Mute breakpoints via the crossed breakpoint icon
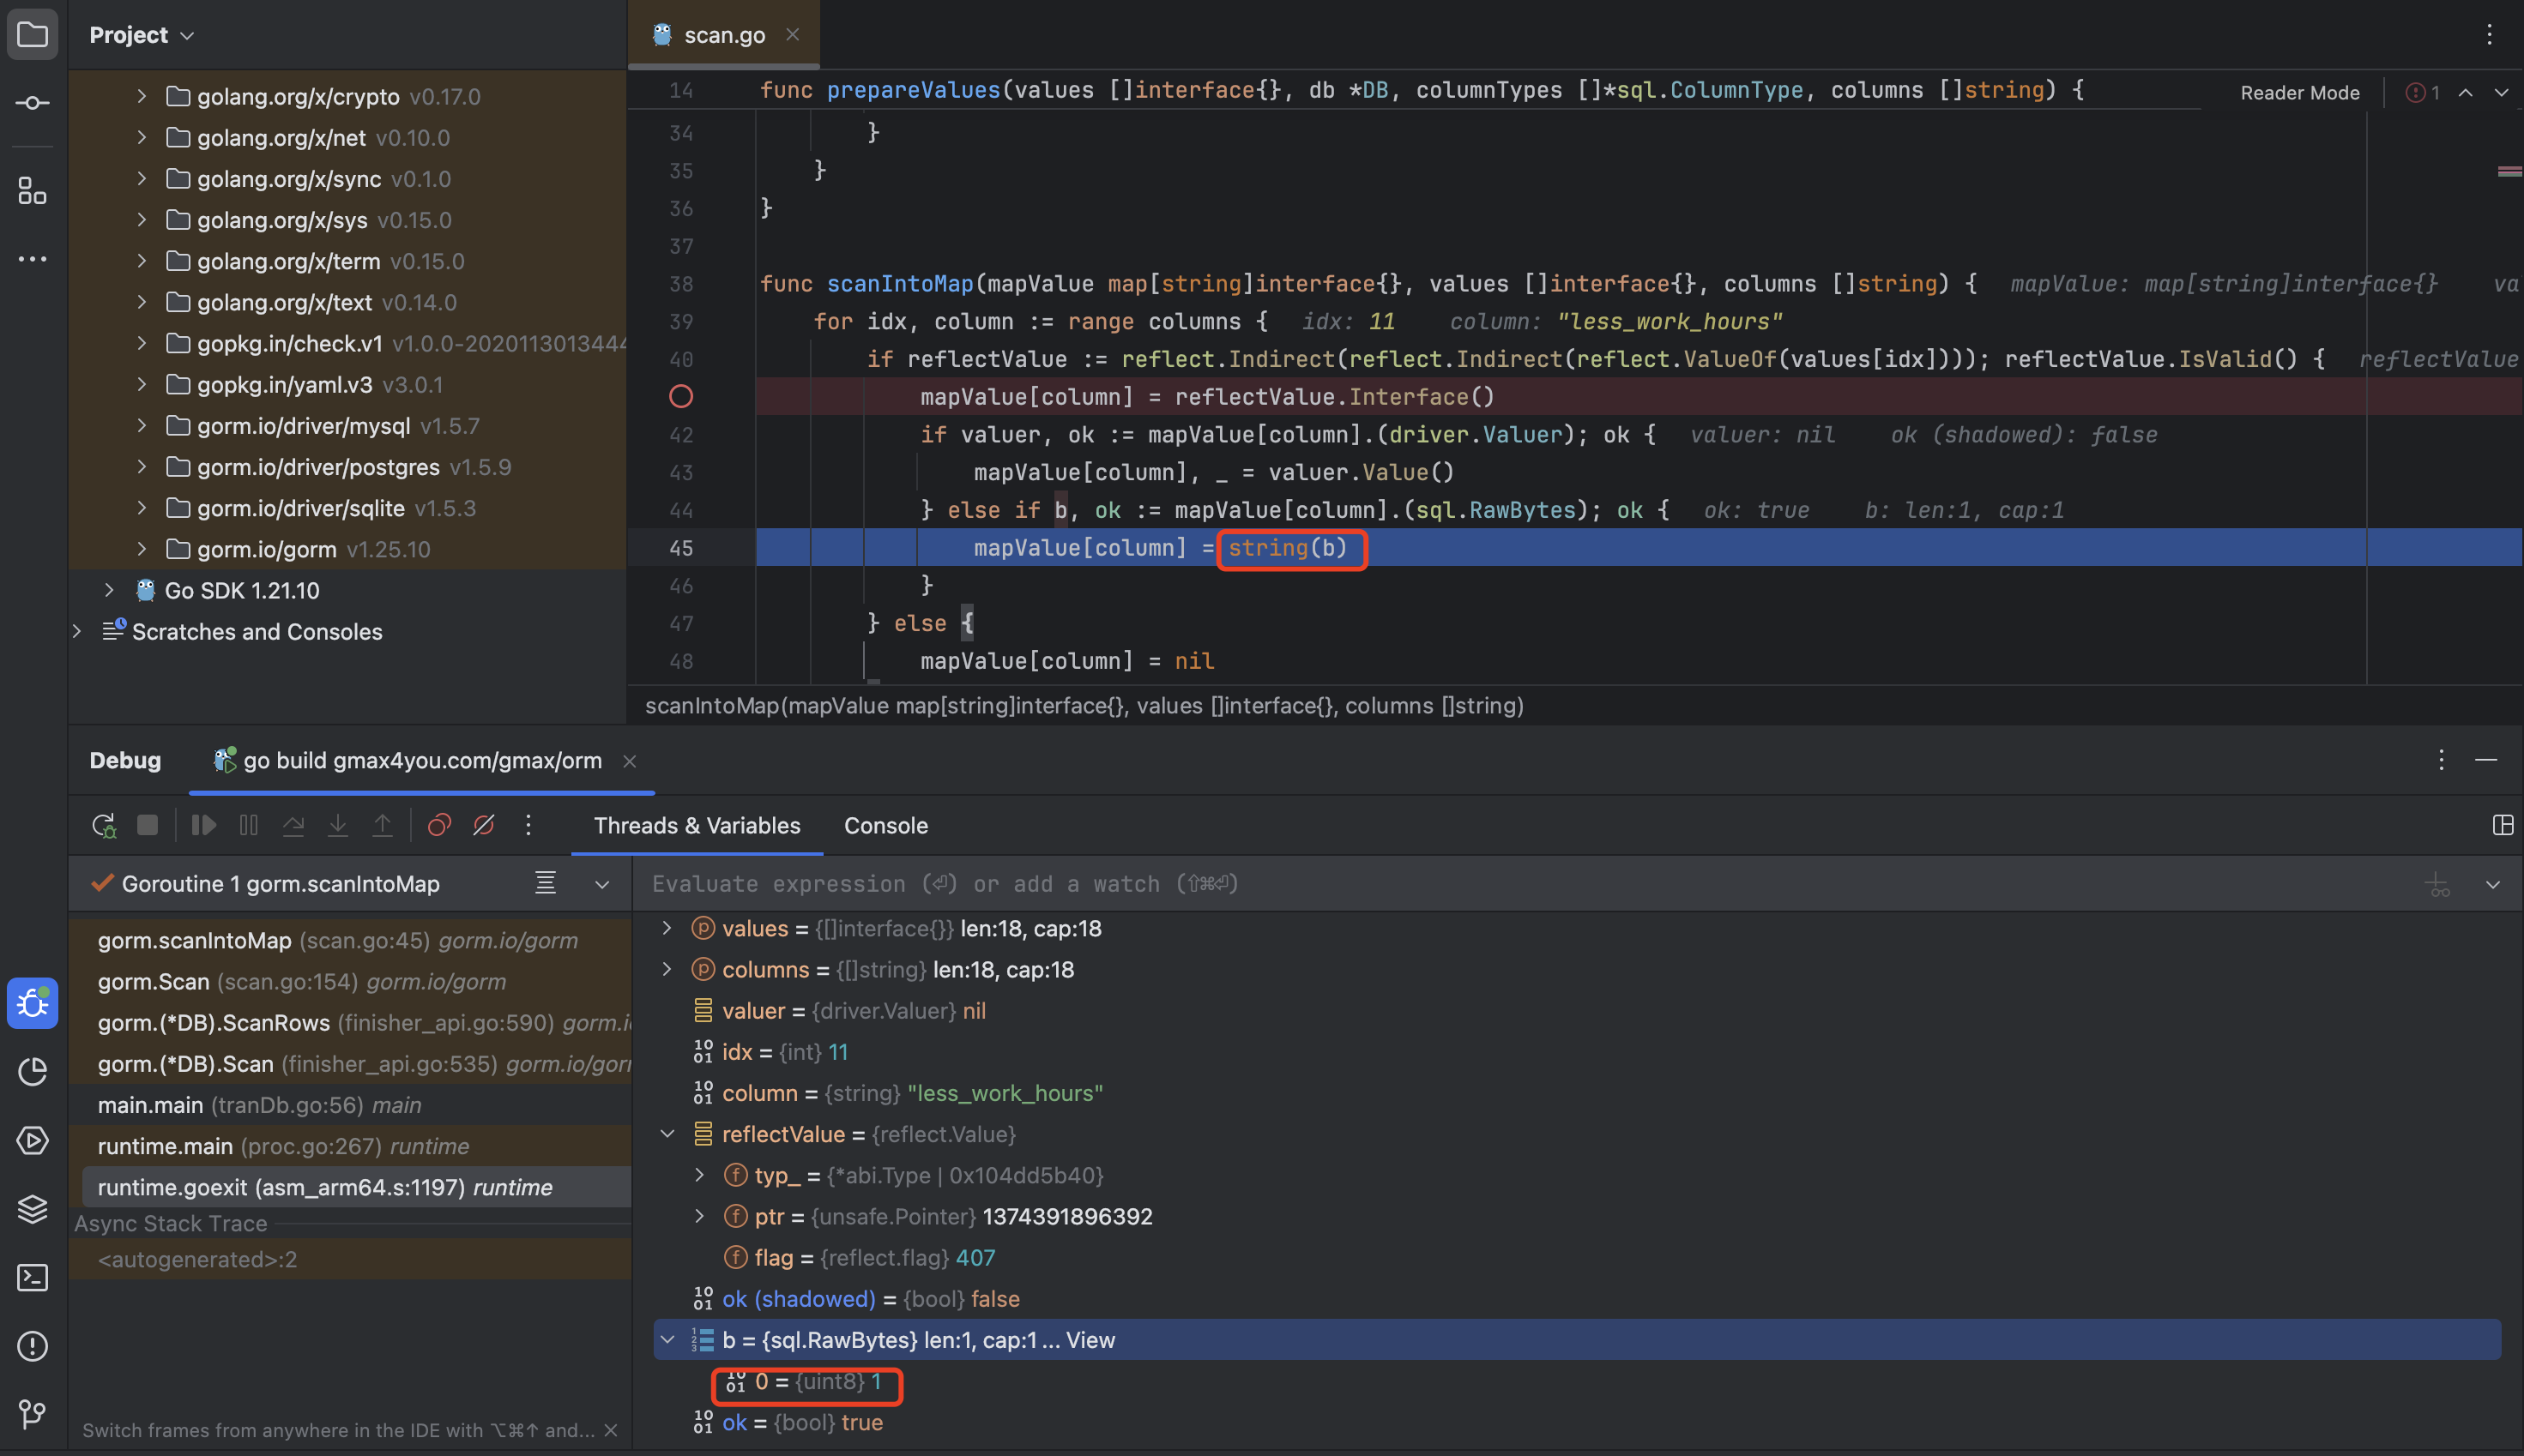This screenshot has height=1456, width=2524. pyautogui.click(x=483, y=825)
